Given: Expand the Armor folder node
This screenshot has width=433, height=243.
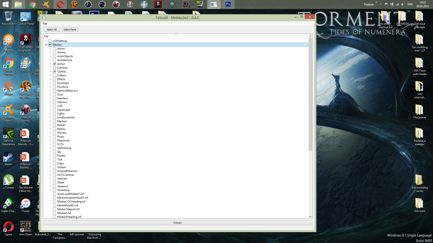Looking at the screenshot, I should click(x=50, y=64).
